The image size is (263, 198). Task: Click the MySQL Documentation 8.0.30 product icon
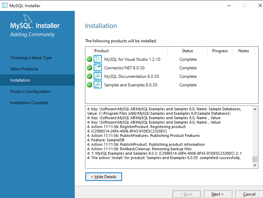(x=98, y=76)
